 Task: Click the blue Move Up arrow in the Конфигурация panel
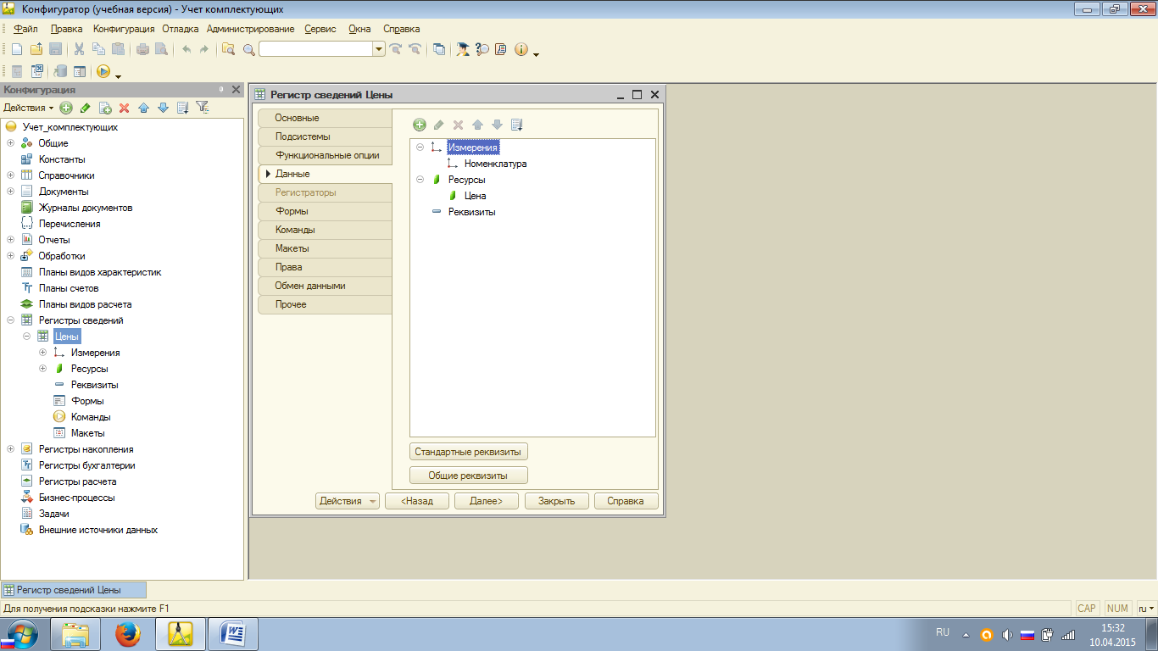(x=143, y=108)
